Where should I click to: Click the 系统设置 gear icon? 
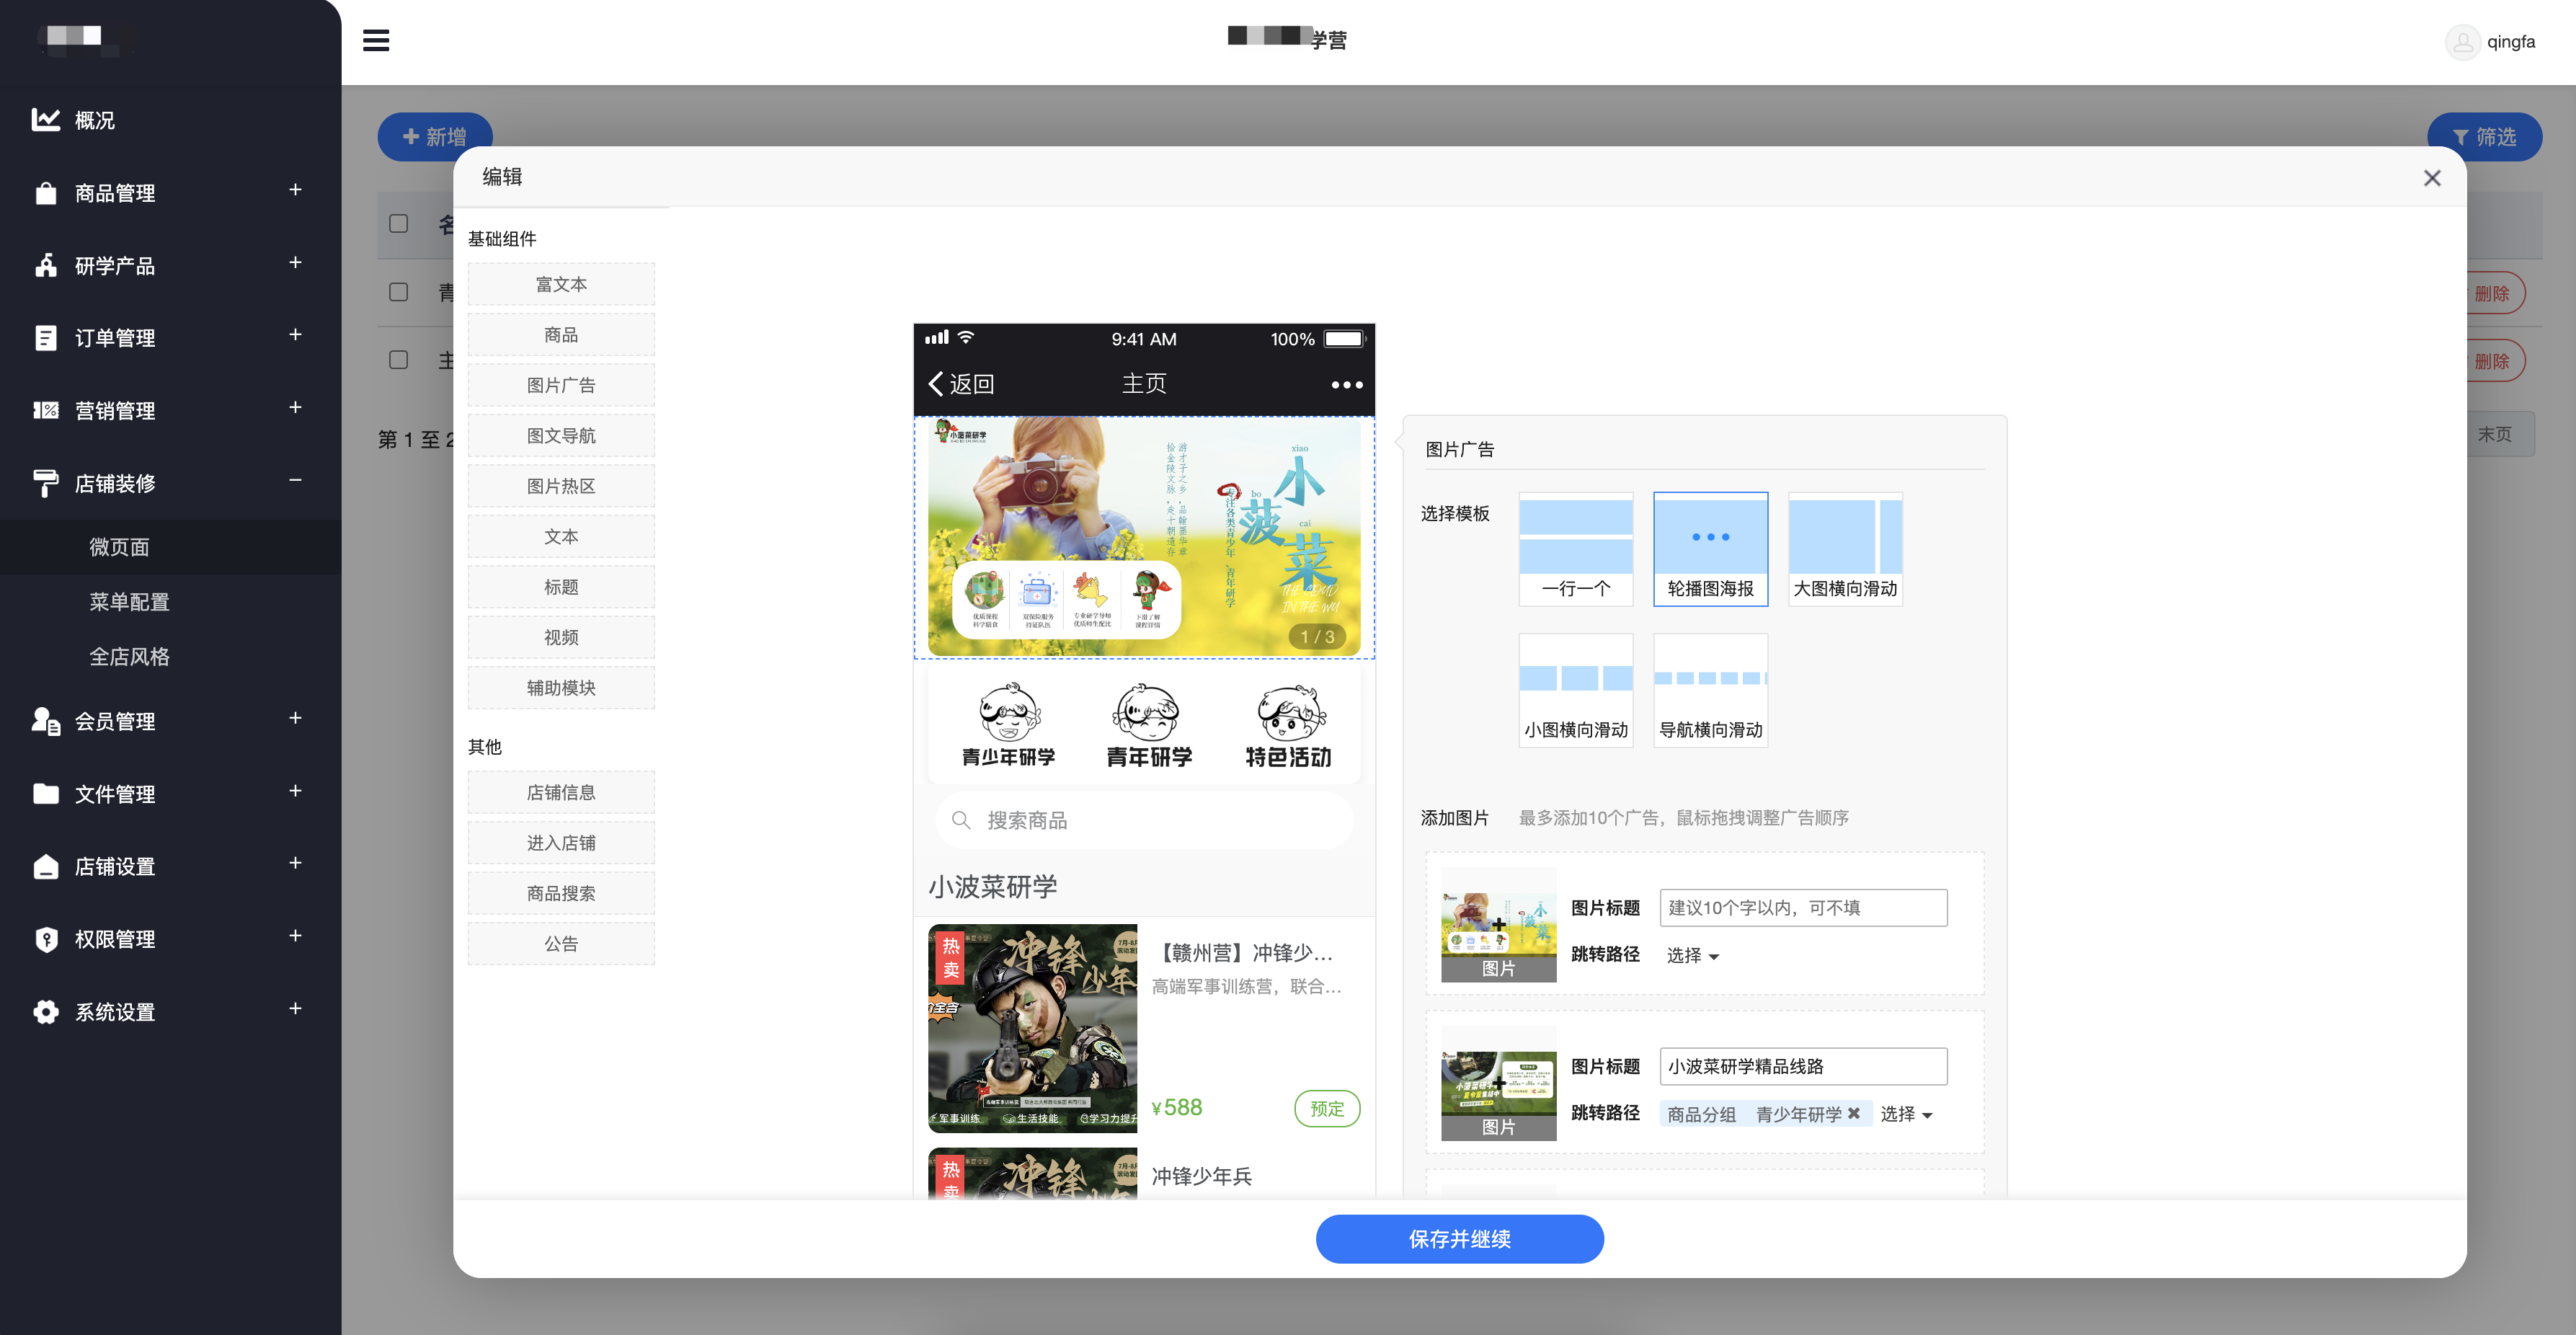[46, 1011]
